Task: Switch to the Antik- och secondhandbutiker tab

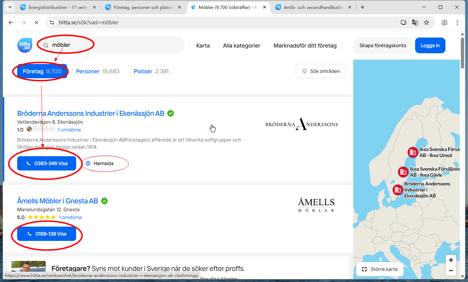Action: point(314,7)
